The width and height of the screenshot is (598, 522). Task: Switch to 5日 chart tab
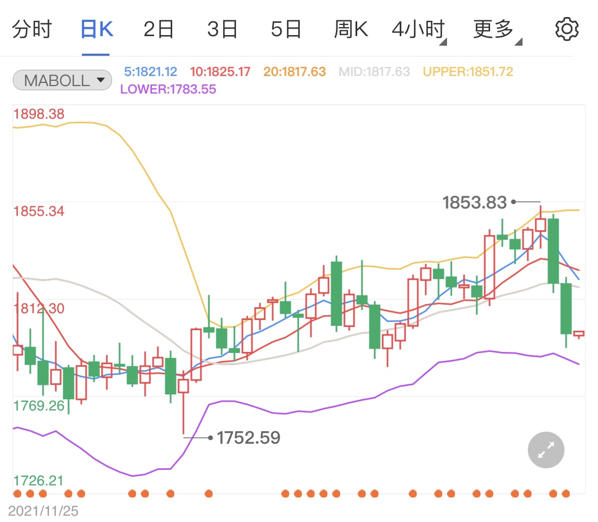(286, 29)
